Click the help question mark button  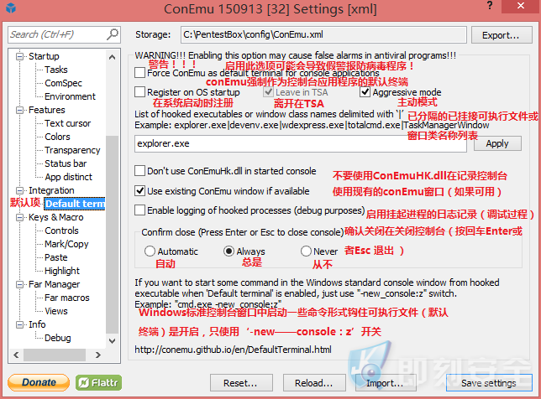click(x=490, y=5)
